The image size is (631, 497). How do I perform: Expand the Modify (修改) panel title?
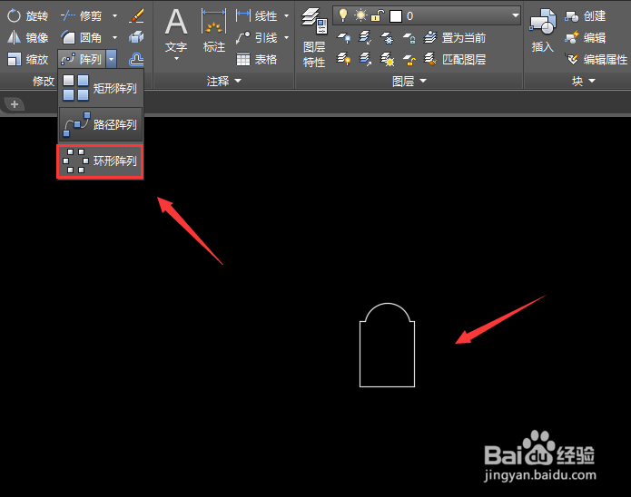[44, 82]
